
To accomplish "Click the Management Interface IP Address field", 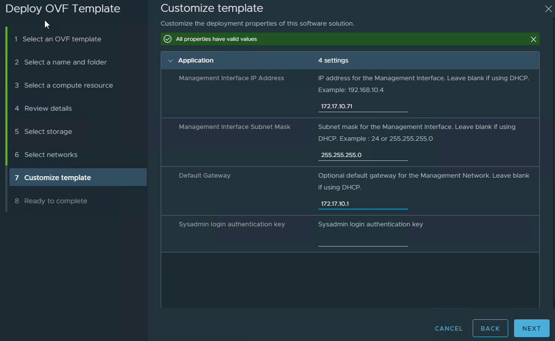I will click(x=363, y=106).
